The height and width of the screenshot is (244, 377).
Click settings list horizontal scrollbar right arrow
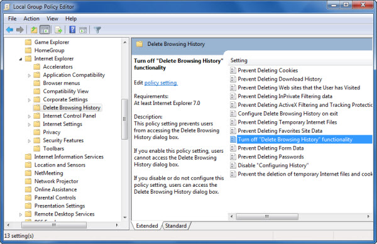(x=368, y=216)
